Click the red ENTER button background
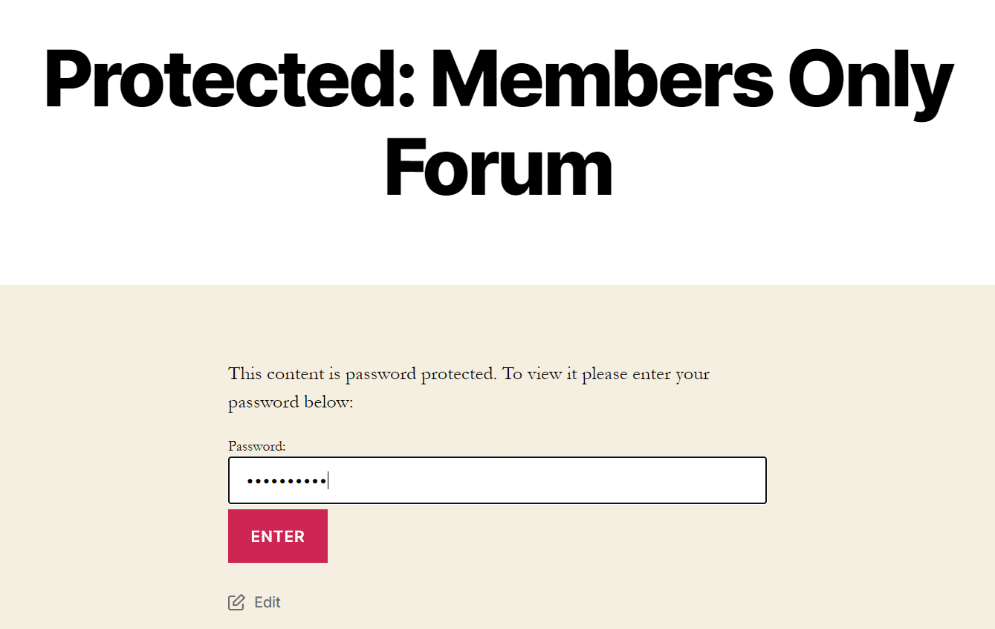 tap(278, 535)
